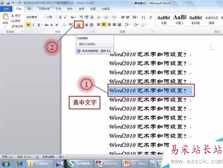Open the Asian Layout button
The image size is (223, 168).
coord(135,17)
